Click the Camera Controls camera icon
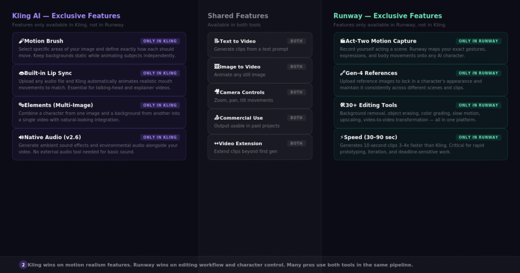The width and height of the screenshot is (520, 273). tap(216, 92)
